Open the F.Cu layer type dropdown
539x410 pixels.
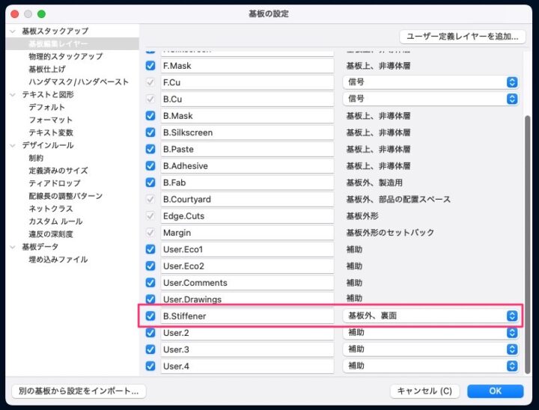[x=430, y=82]
